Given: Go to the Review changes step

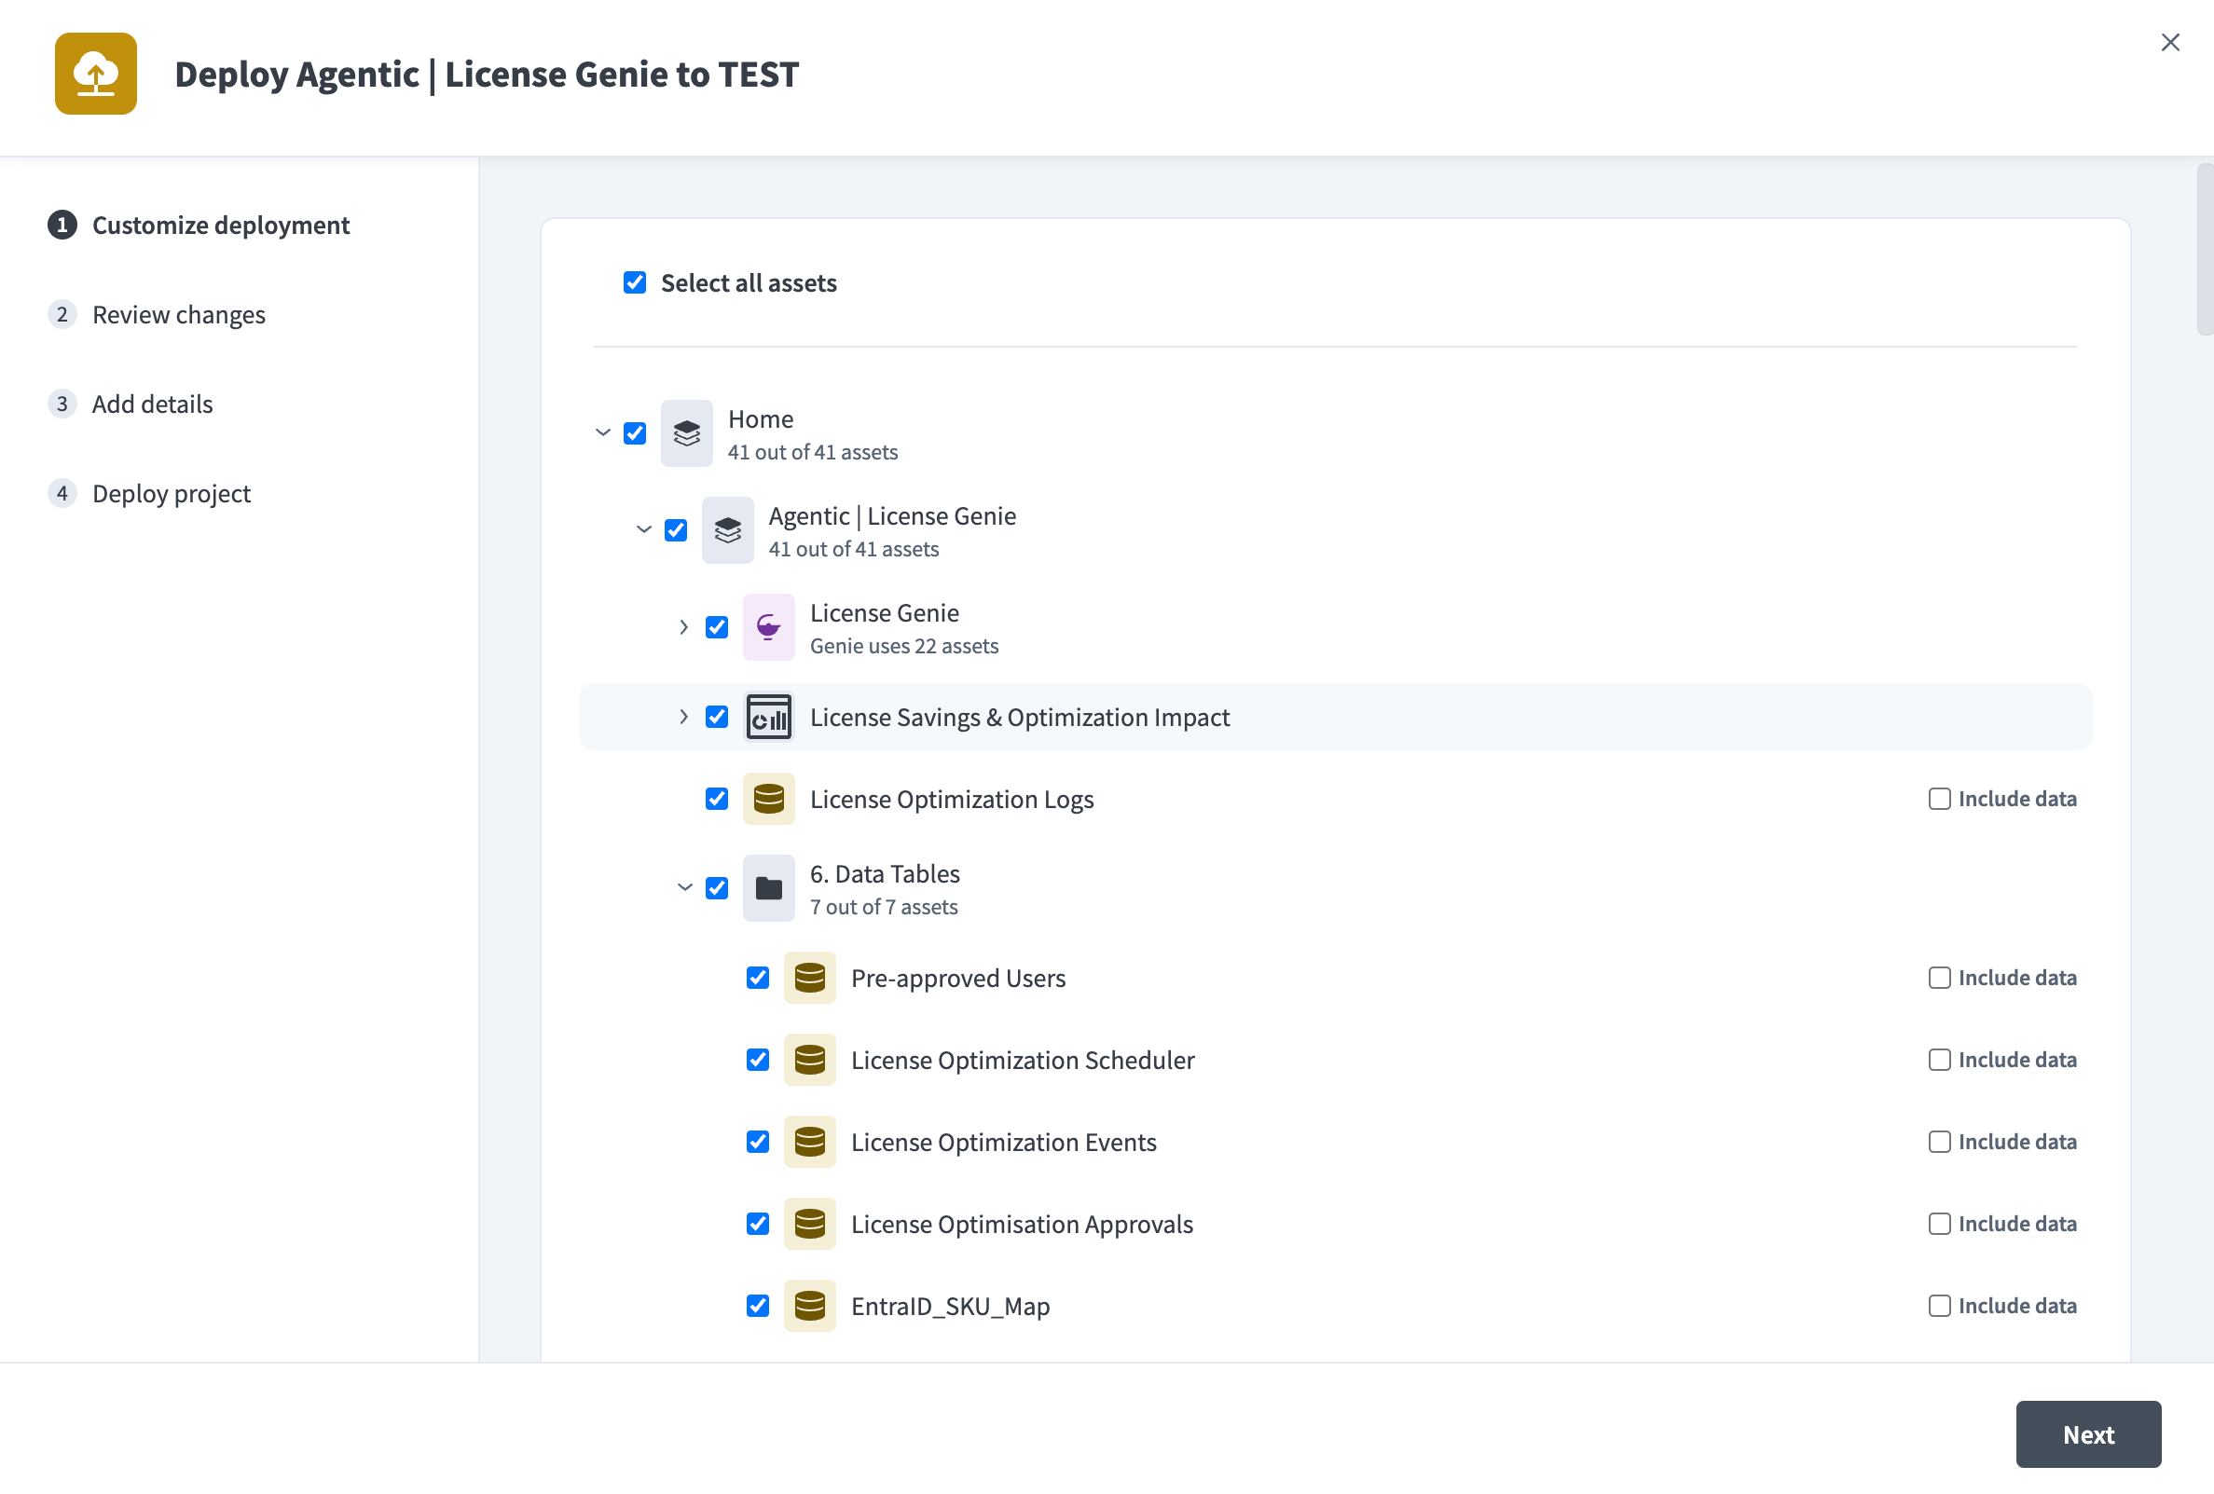Looking at the screenshot, I should point(158,314).
